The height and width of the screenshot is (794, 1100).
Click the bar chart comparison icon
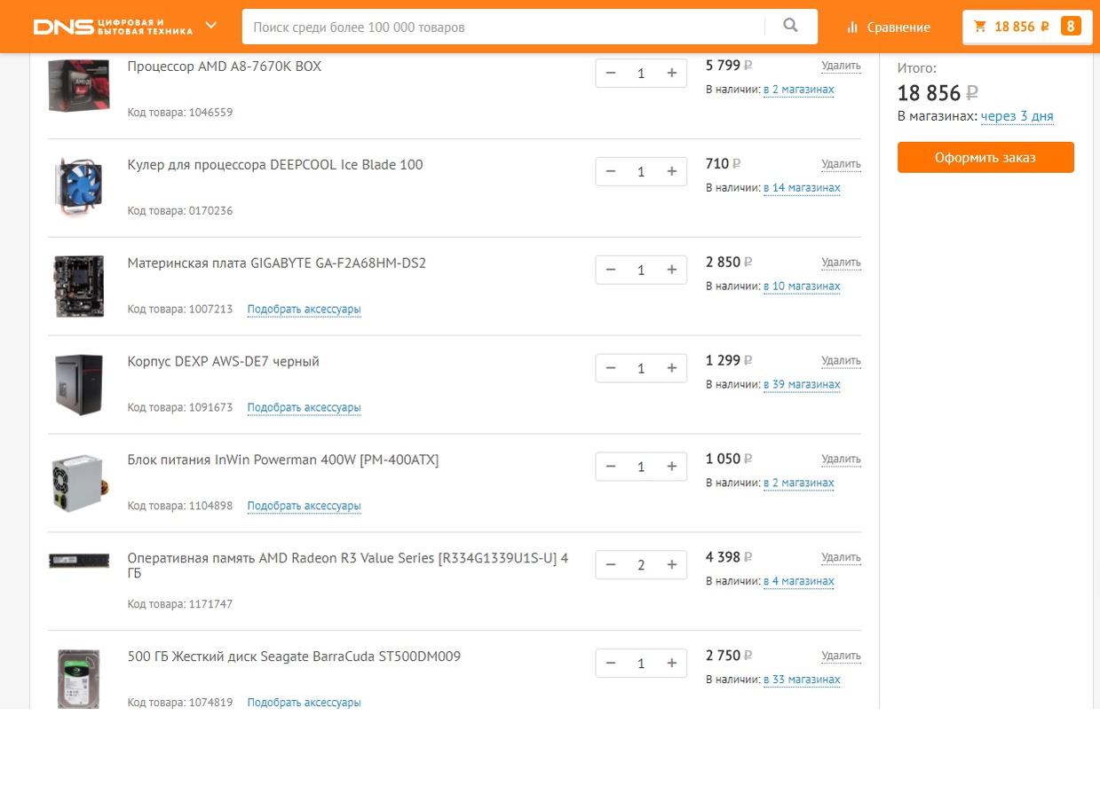click(x=852, y=27)
